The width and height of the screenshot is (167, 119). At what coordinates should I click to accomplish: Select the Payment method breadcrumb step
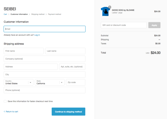(54, 14)
